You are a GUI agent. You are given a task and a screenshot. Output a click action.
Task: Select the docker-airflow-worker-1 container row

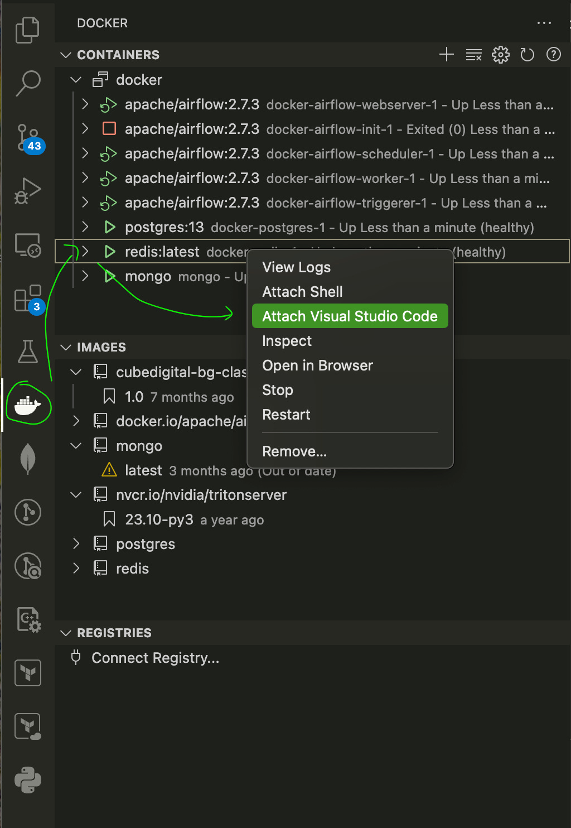click(x=312, y=178)
